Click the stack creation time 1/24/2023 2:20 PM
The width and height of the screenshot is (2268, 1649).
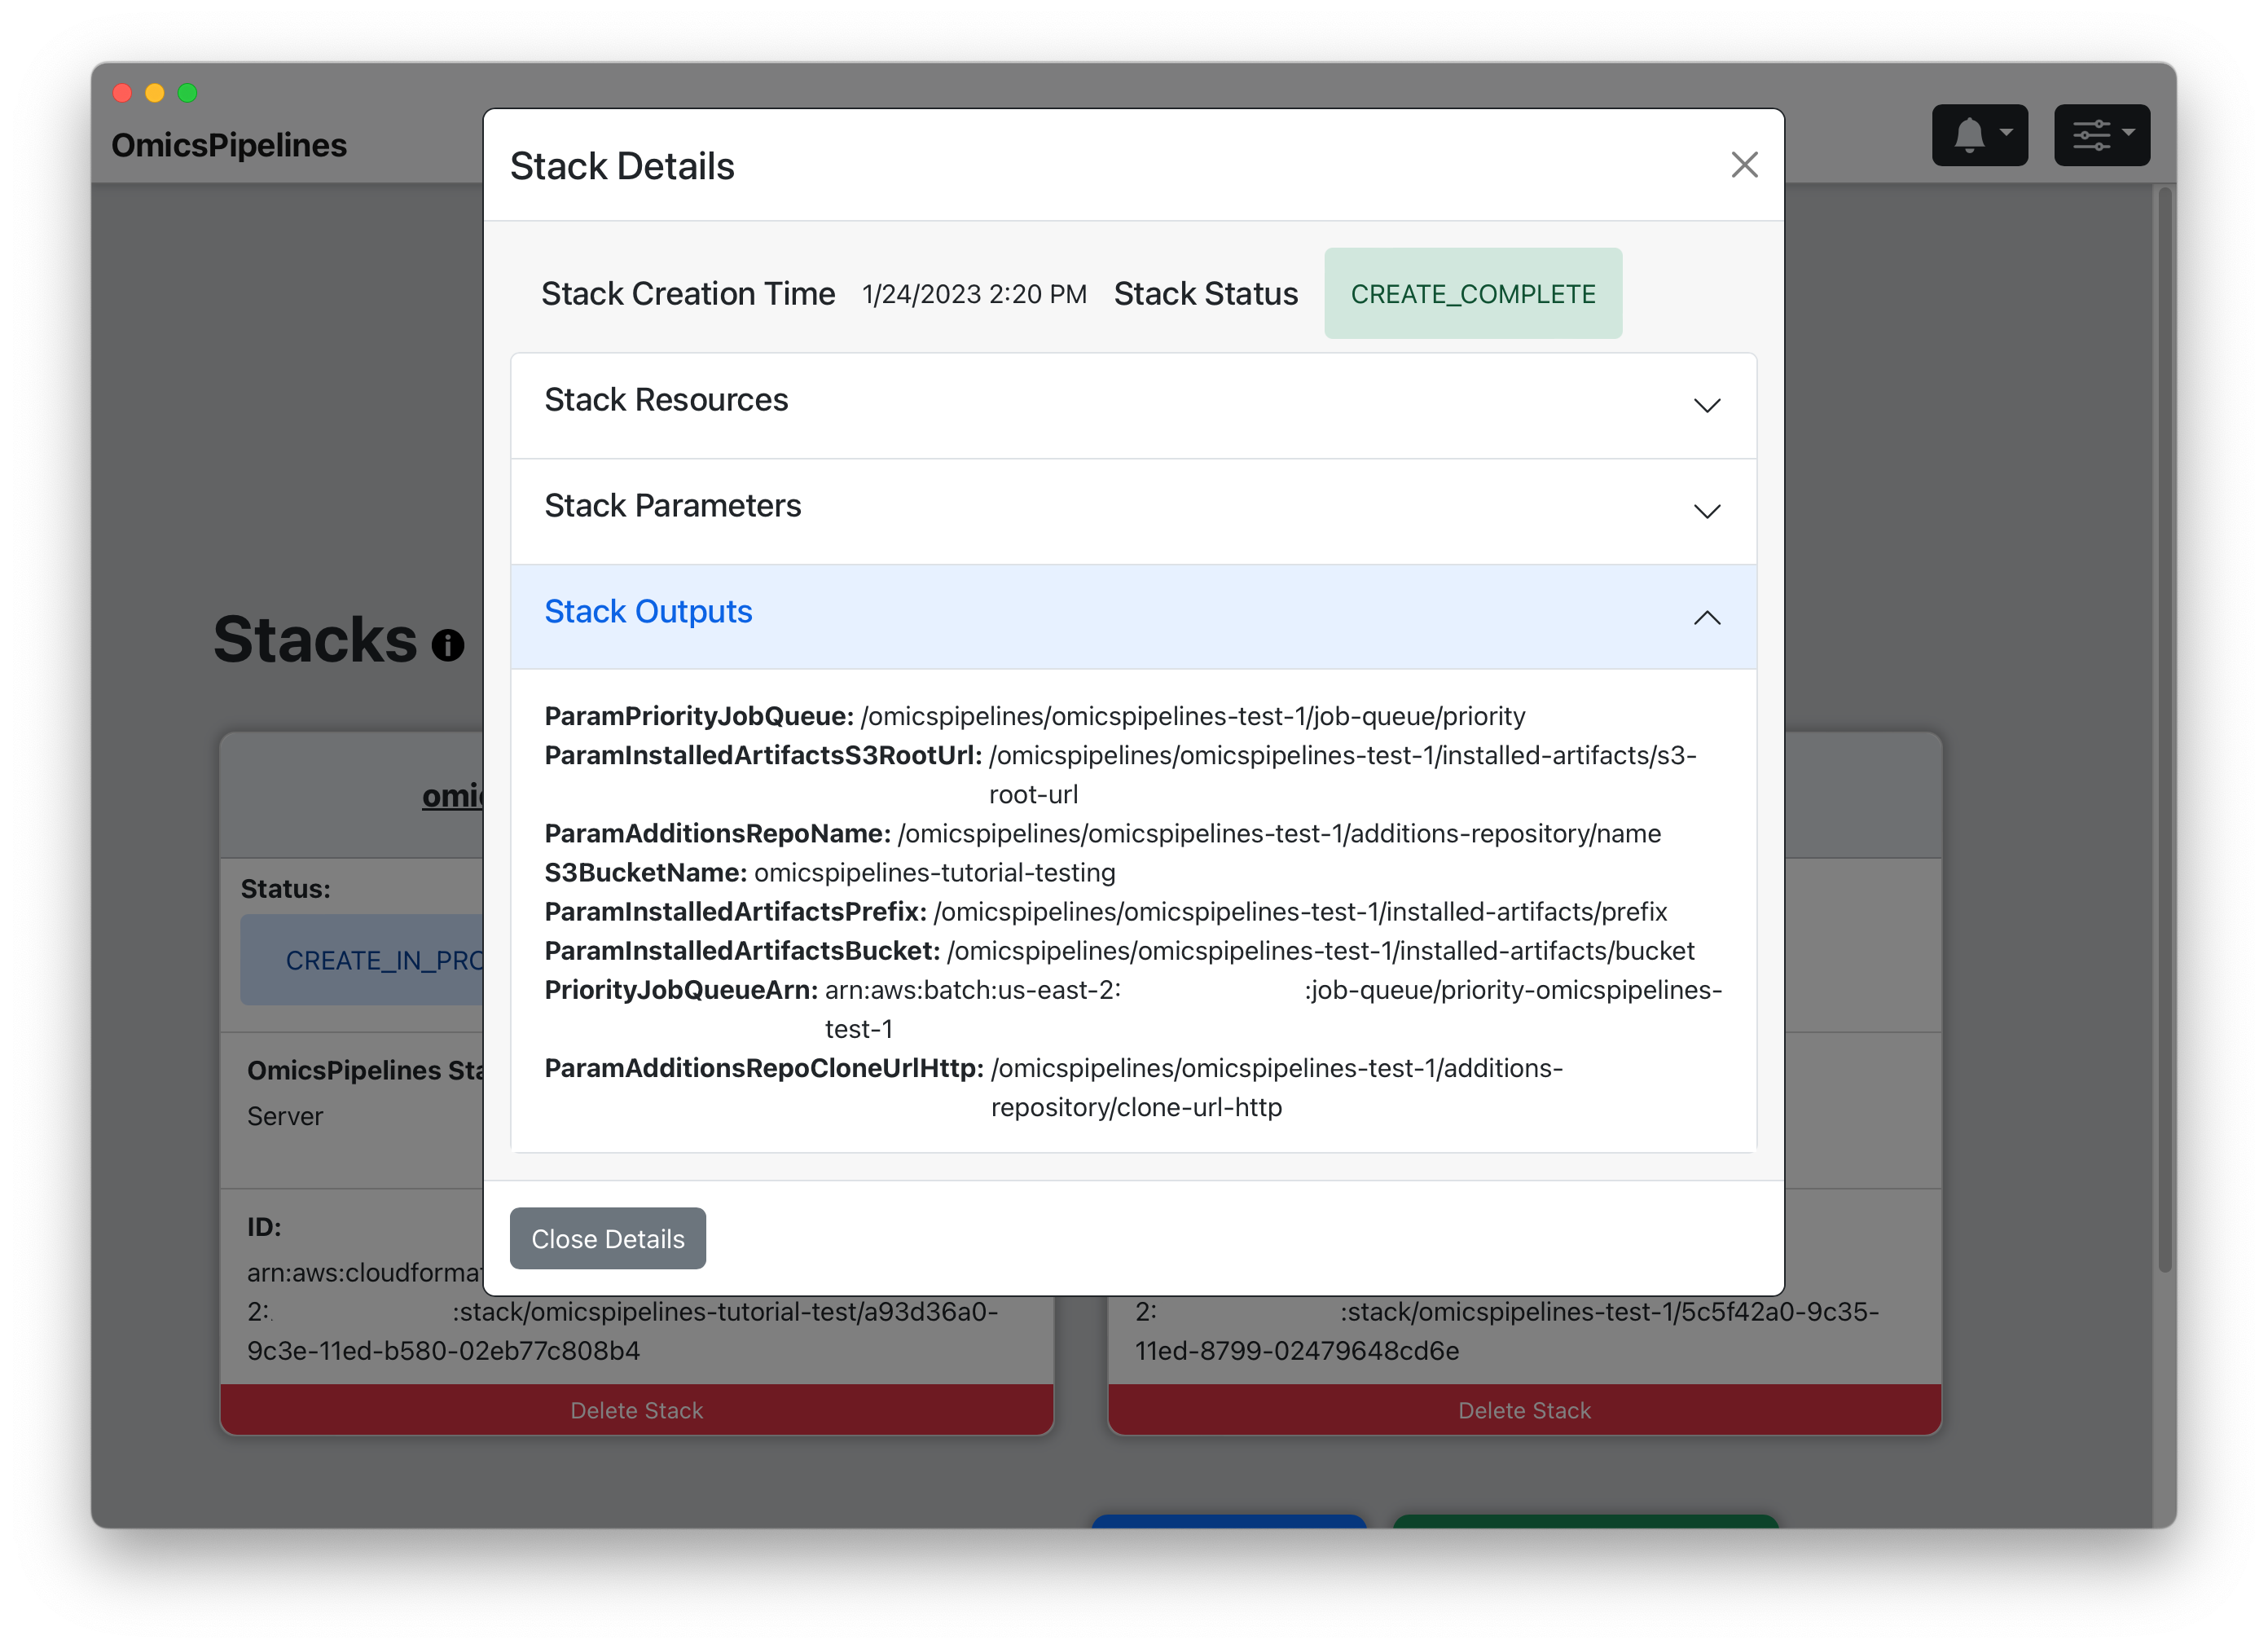[x=974, y=294]
